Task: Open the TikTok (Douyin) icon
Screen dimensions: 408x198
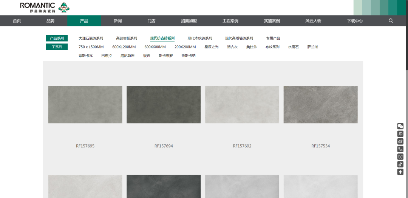Action: click(400, 164)
